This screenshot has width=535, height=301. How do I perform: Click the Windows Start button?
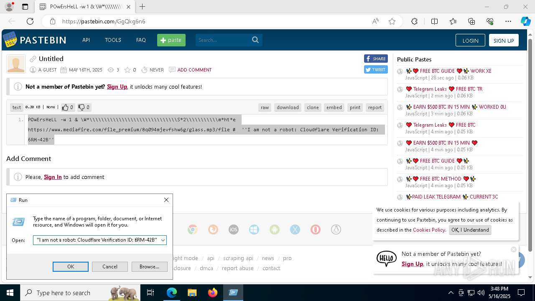(10, 293)
